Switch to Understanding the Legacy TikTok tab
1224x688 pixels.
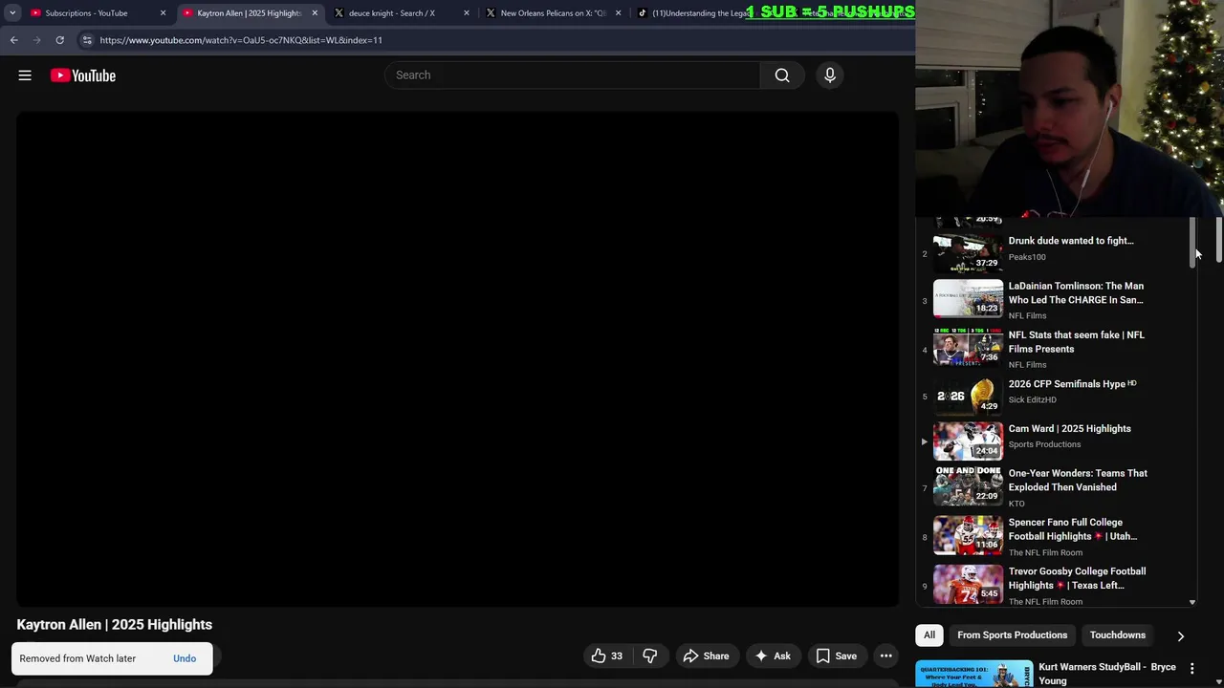(701, 13)
